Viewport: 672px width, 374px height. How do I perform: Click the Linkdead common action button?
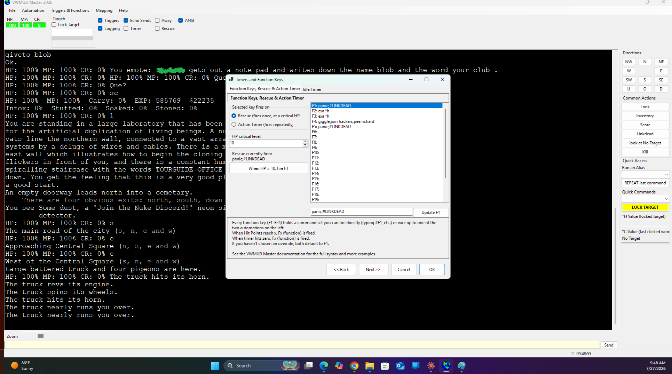pos(645,134)
